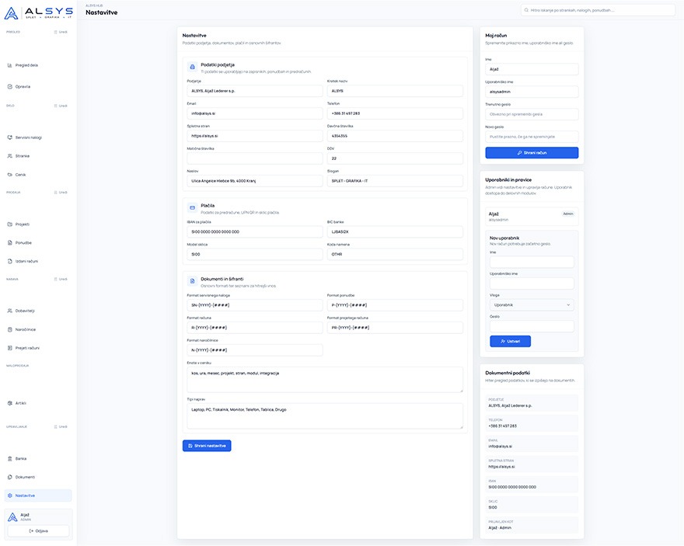
Task: Click the Dokumenti icon in sidebar
Action: coord(9,477)
